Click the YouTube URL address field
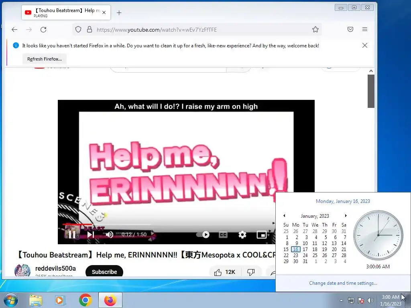This screenshot has width=411, height=308. click(197, 30)
